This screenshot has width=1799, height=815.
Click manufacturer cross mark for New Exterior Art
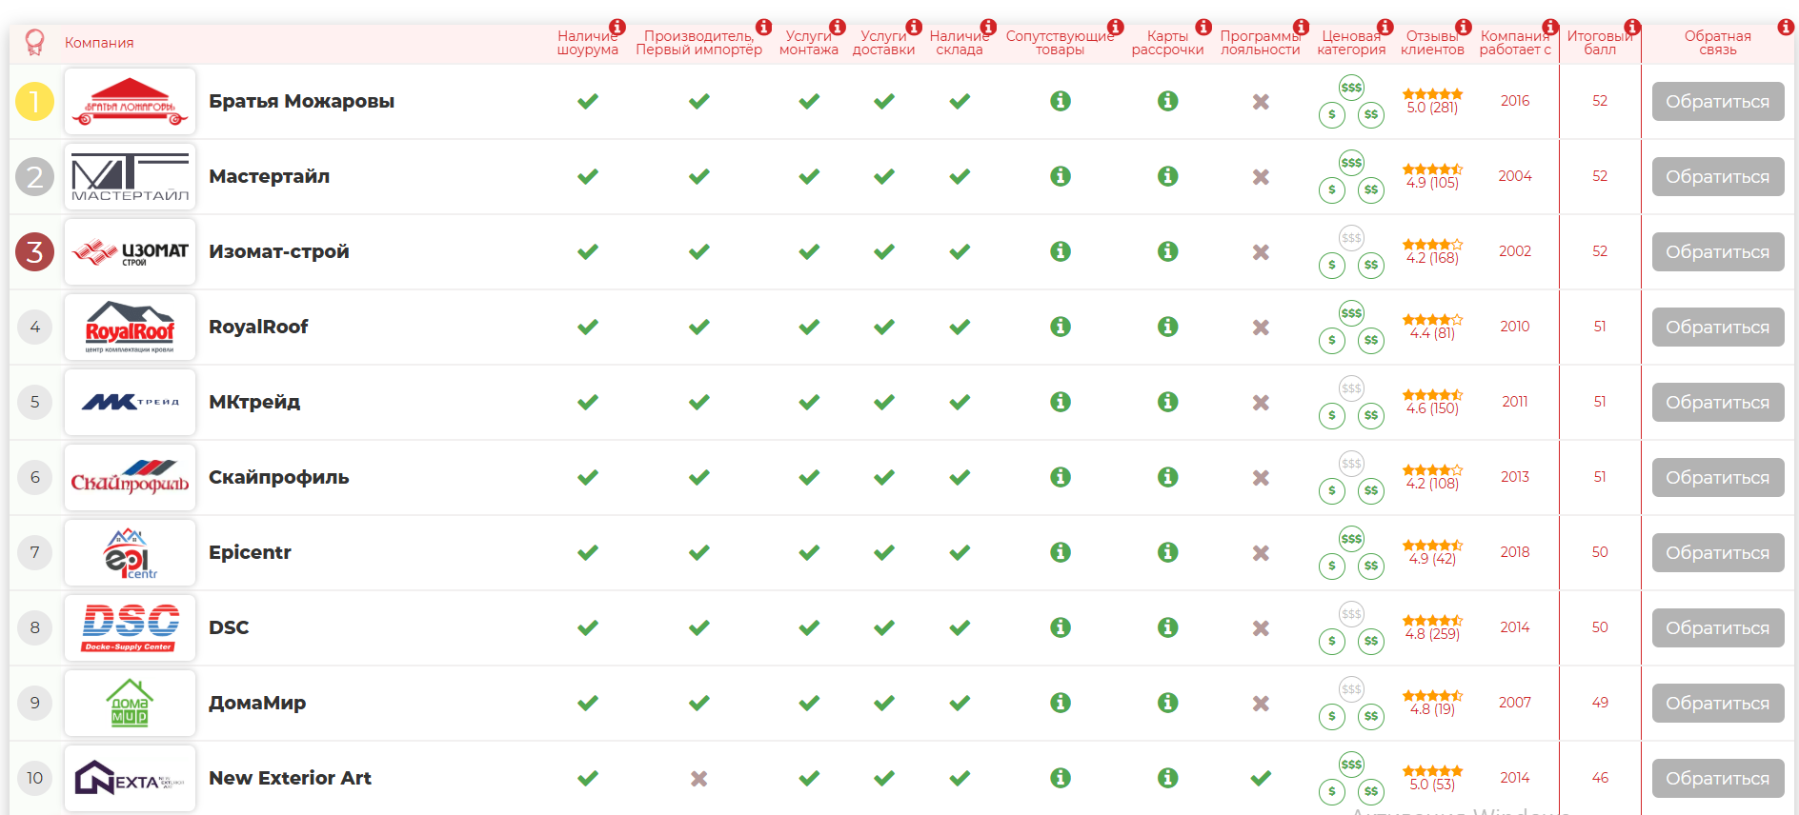(699, 779)
